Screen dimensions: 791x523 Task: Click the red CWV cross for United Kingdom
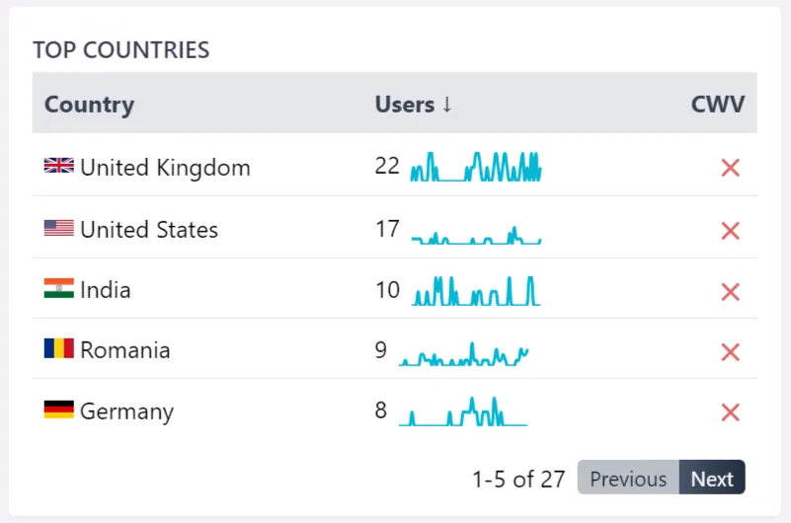click(x=731, y=168)
